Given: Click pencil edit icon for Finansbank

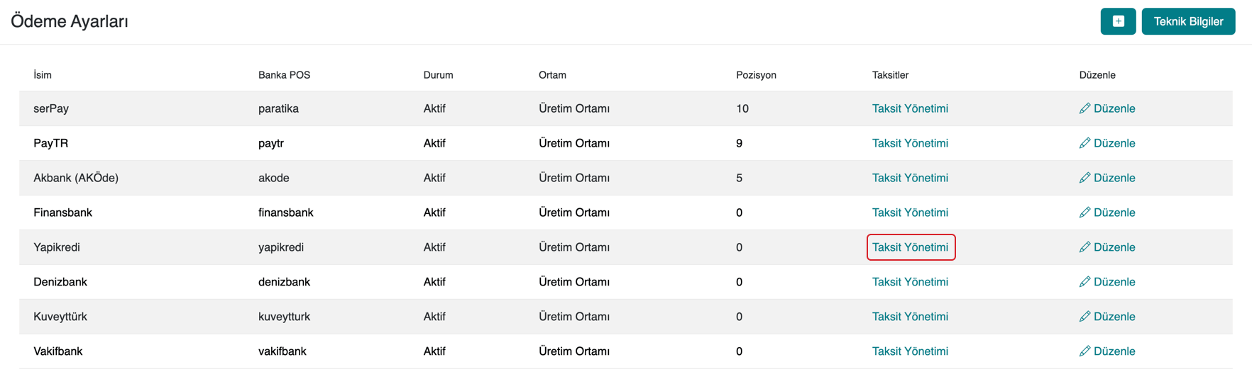Looking at the screenshot, I should [x=1084, y=213].
